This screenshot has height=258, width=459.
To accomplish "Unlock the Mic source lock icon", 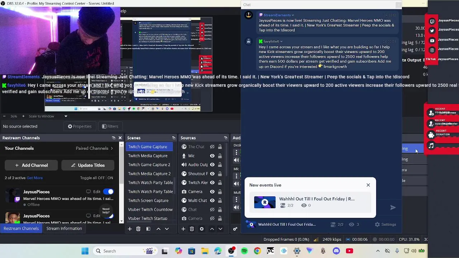I will [x=220, y=156].
